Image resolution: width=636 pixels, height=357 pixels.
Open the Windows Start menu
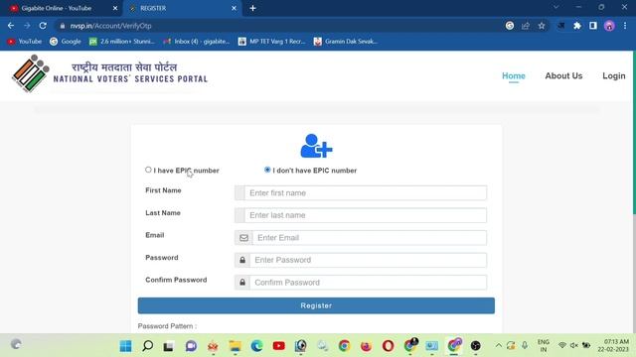tap(126, 346)
